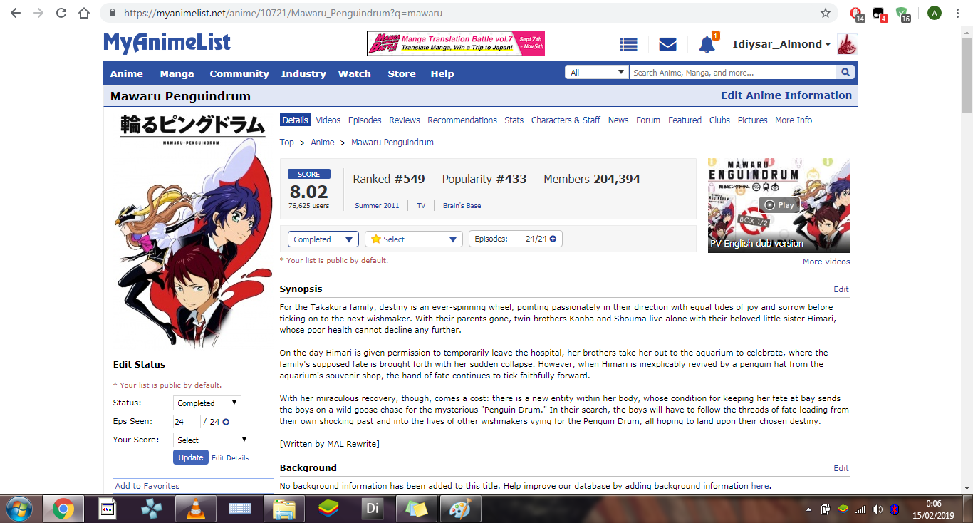973x523 pixels.
Task: Open the star Select score dropdown
Action: [x=414, y=239]
